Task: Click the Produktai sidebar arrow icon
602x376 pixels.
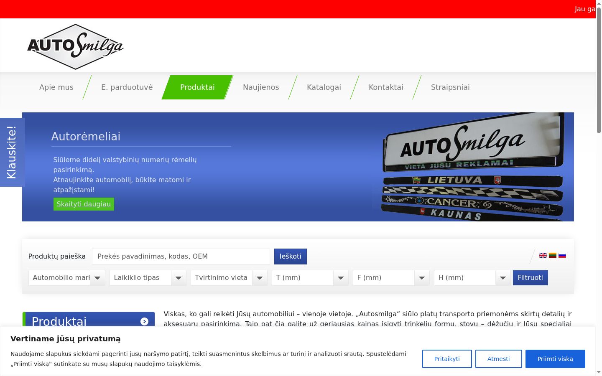Action: pos(145,321)
